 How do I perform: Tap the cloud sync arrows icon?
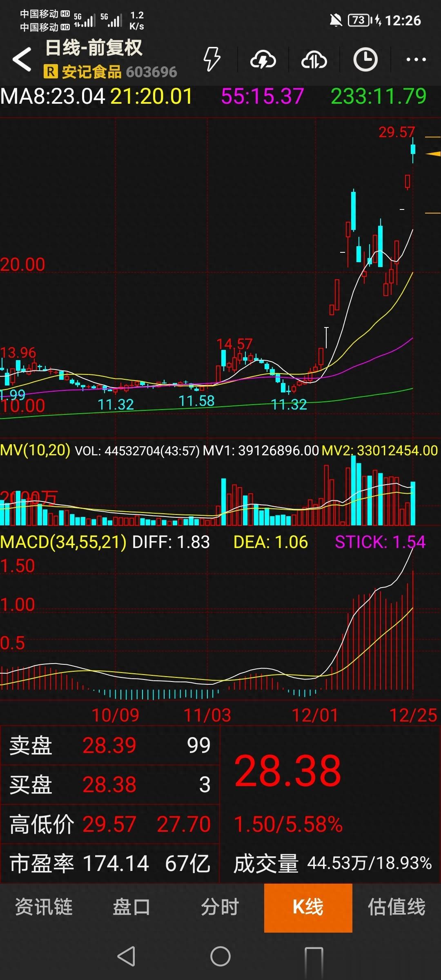click(x=314, y=60)
